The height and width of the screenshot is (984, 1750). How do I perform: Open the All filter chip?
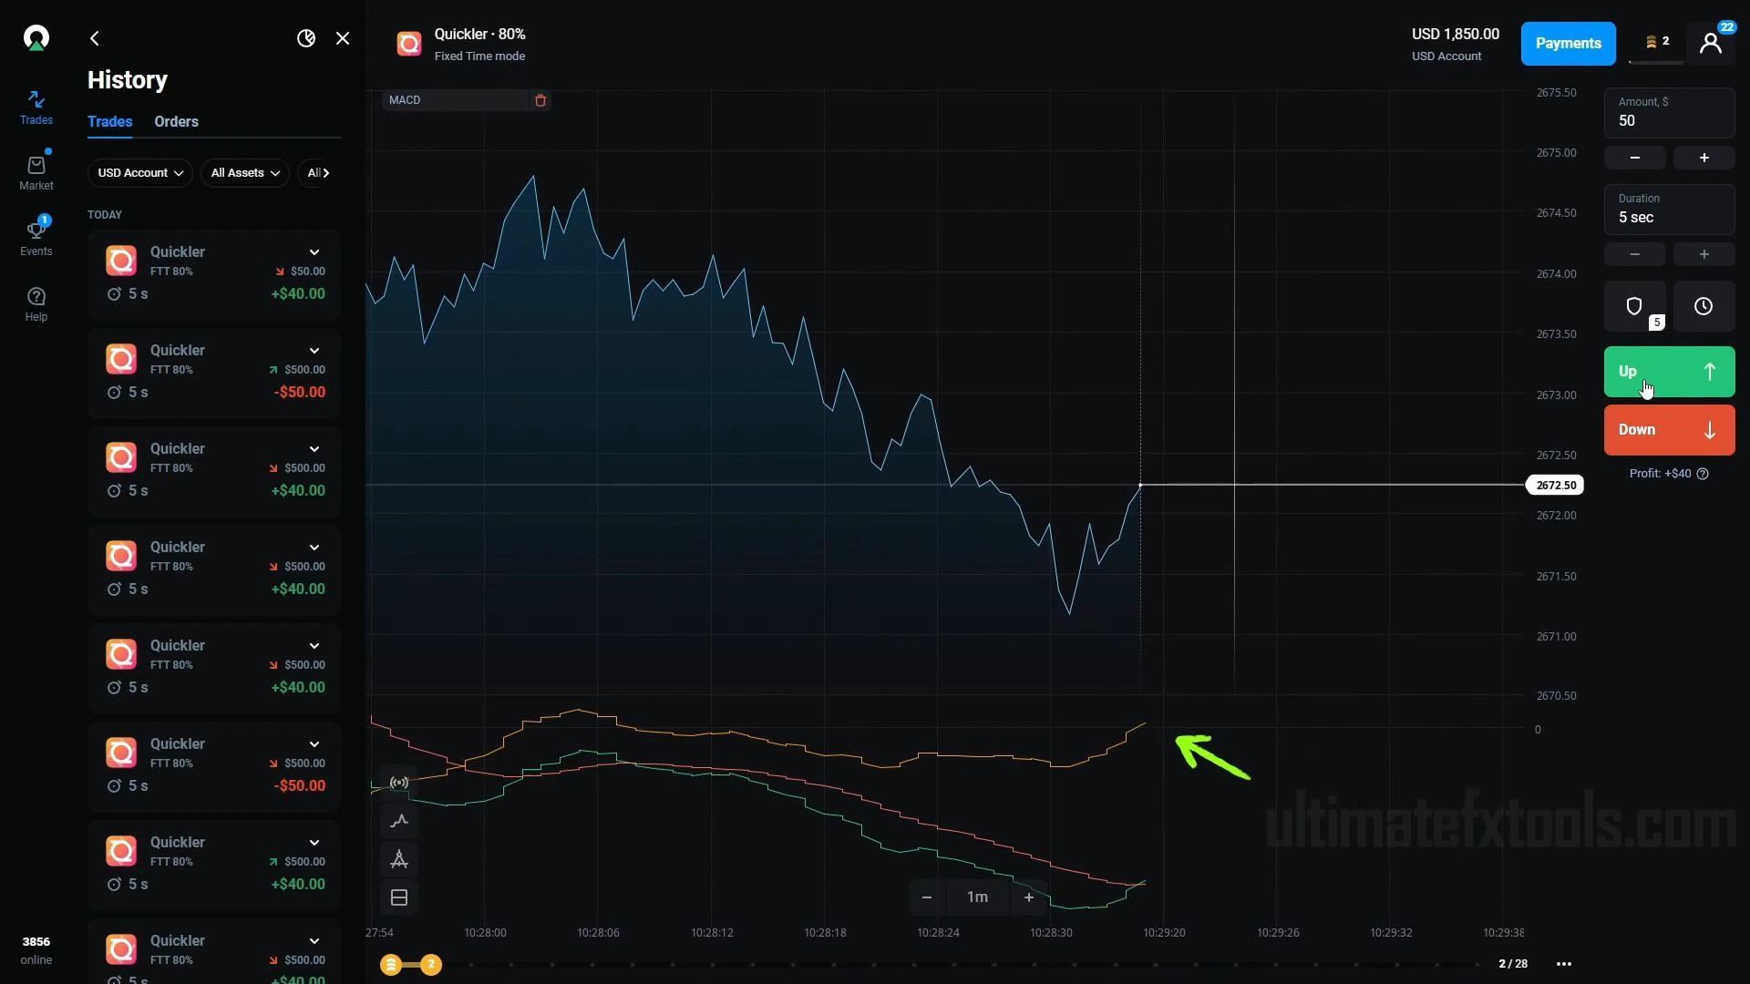[318, 173]
